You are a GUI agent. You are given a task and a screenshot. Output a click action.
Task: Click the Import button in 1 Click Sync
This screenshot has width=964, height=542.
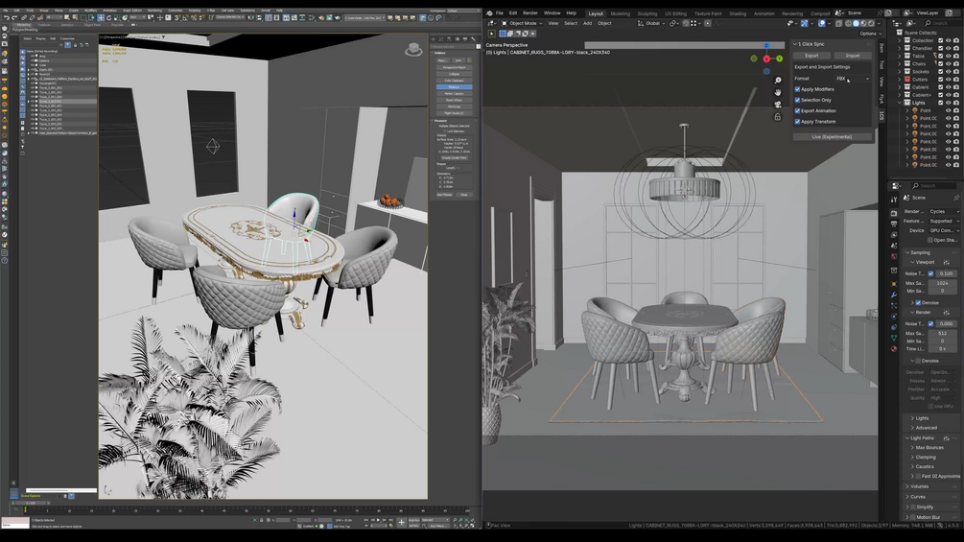(852, 56)
